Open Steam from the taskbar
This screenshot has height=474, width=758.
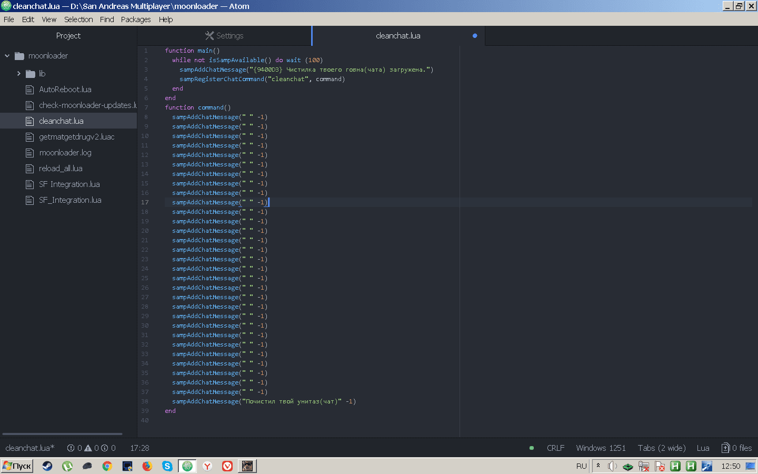tap(47, 466)
